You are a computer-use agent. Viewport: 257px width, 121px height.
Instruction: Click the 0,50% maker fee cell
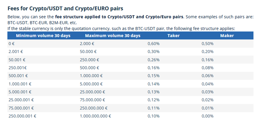207,44
